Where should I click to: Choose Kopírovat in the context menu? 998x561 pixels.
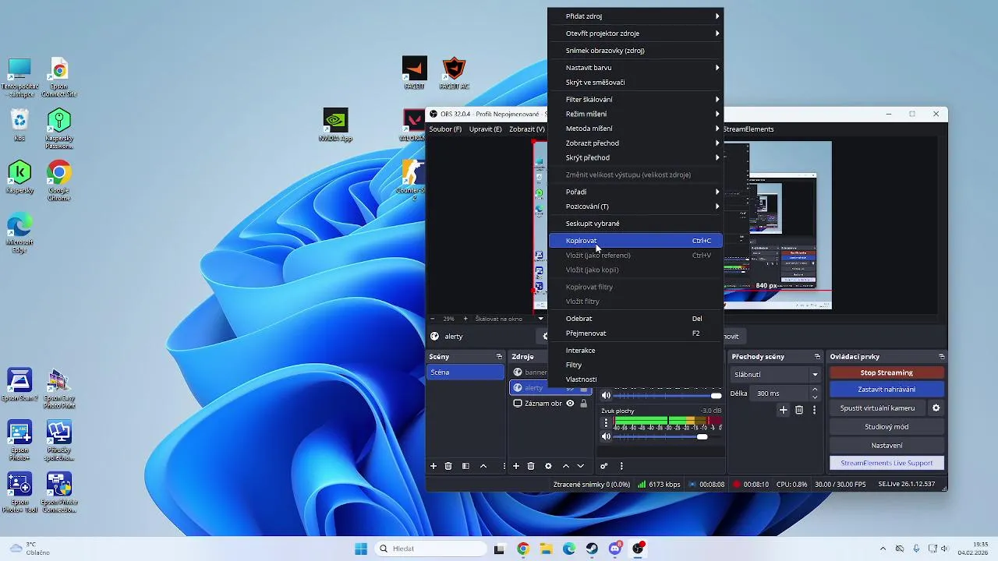click(636, 241)
